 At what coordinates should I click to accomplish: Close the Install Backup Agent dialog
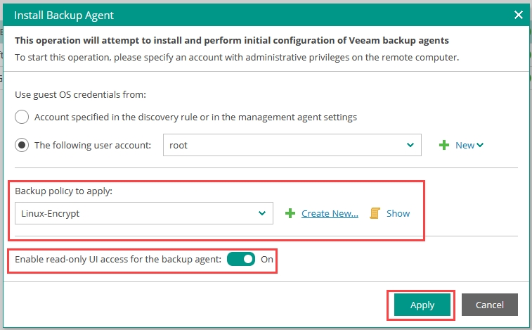pos(519,15)
